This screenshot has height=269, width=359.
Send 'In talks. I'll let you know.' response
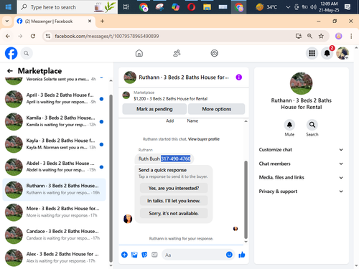pos(174,201)
